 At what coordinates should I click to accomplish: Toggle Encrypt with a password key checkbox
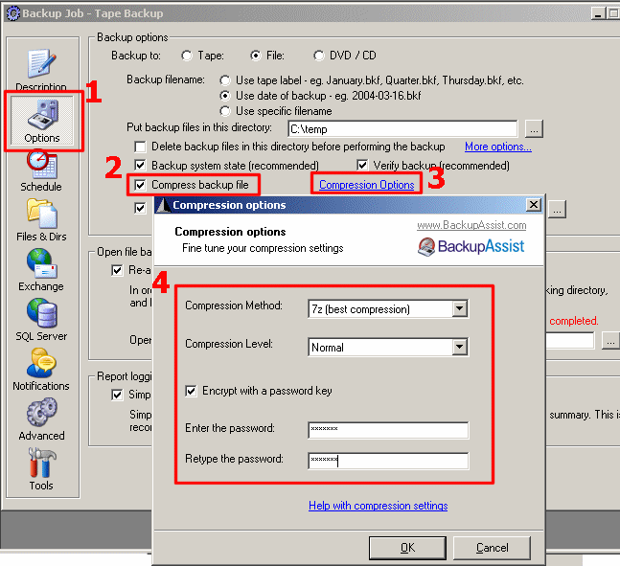click(x=191, y=391)
